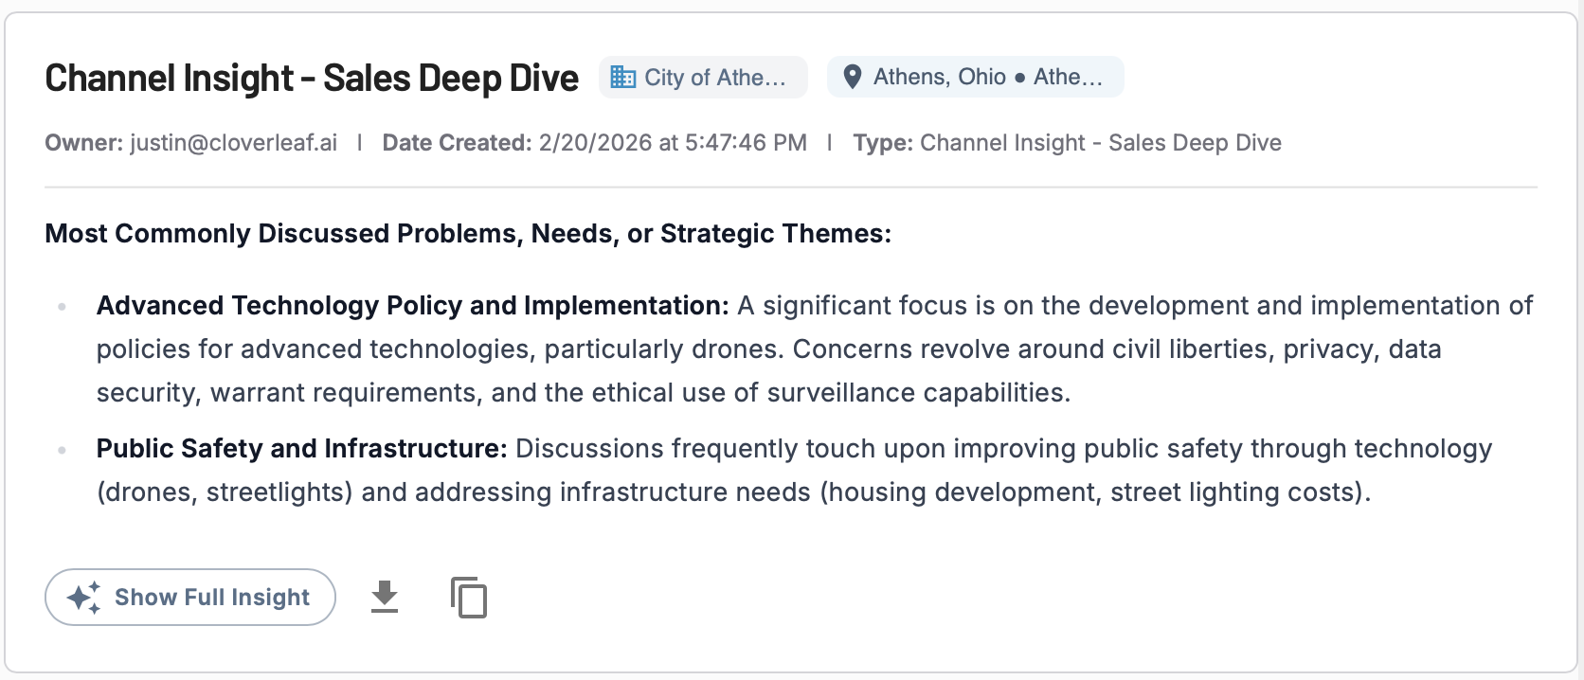1584x680 pixels.
Task: Click the sparkle icon in Show Full Insight
Action: pos(84,598)
